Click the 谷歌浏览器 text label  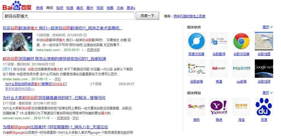pos(241,54)
